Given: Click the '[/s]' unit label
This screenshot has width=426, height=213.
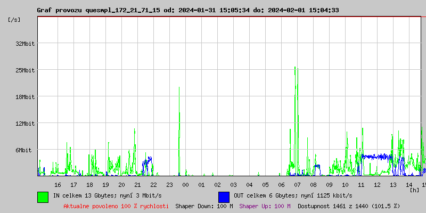Looking at the screenshot, I should click(14, 20).
